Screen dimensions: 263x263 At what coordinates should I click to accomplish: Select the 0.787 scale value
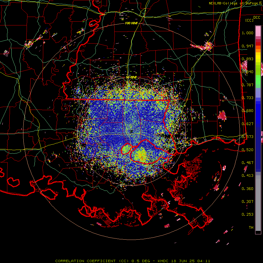tap(248, 85)
